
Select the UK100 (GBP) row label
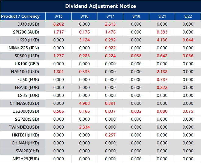[27, 64]
